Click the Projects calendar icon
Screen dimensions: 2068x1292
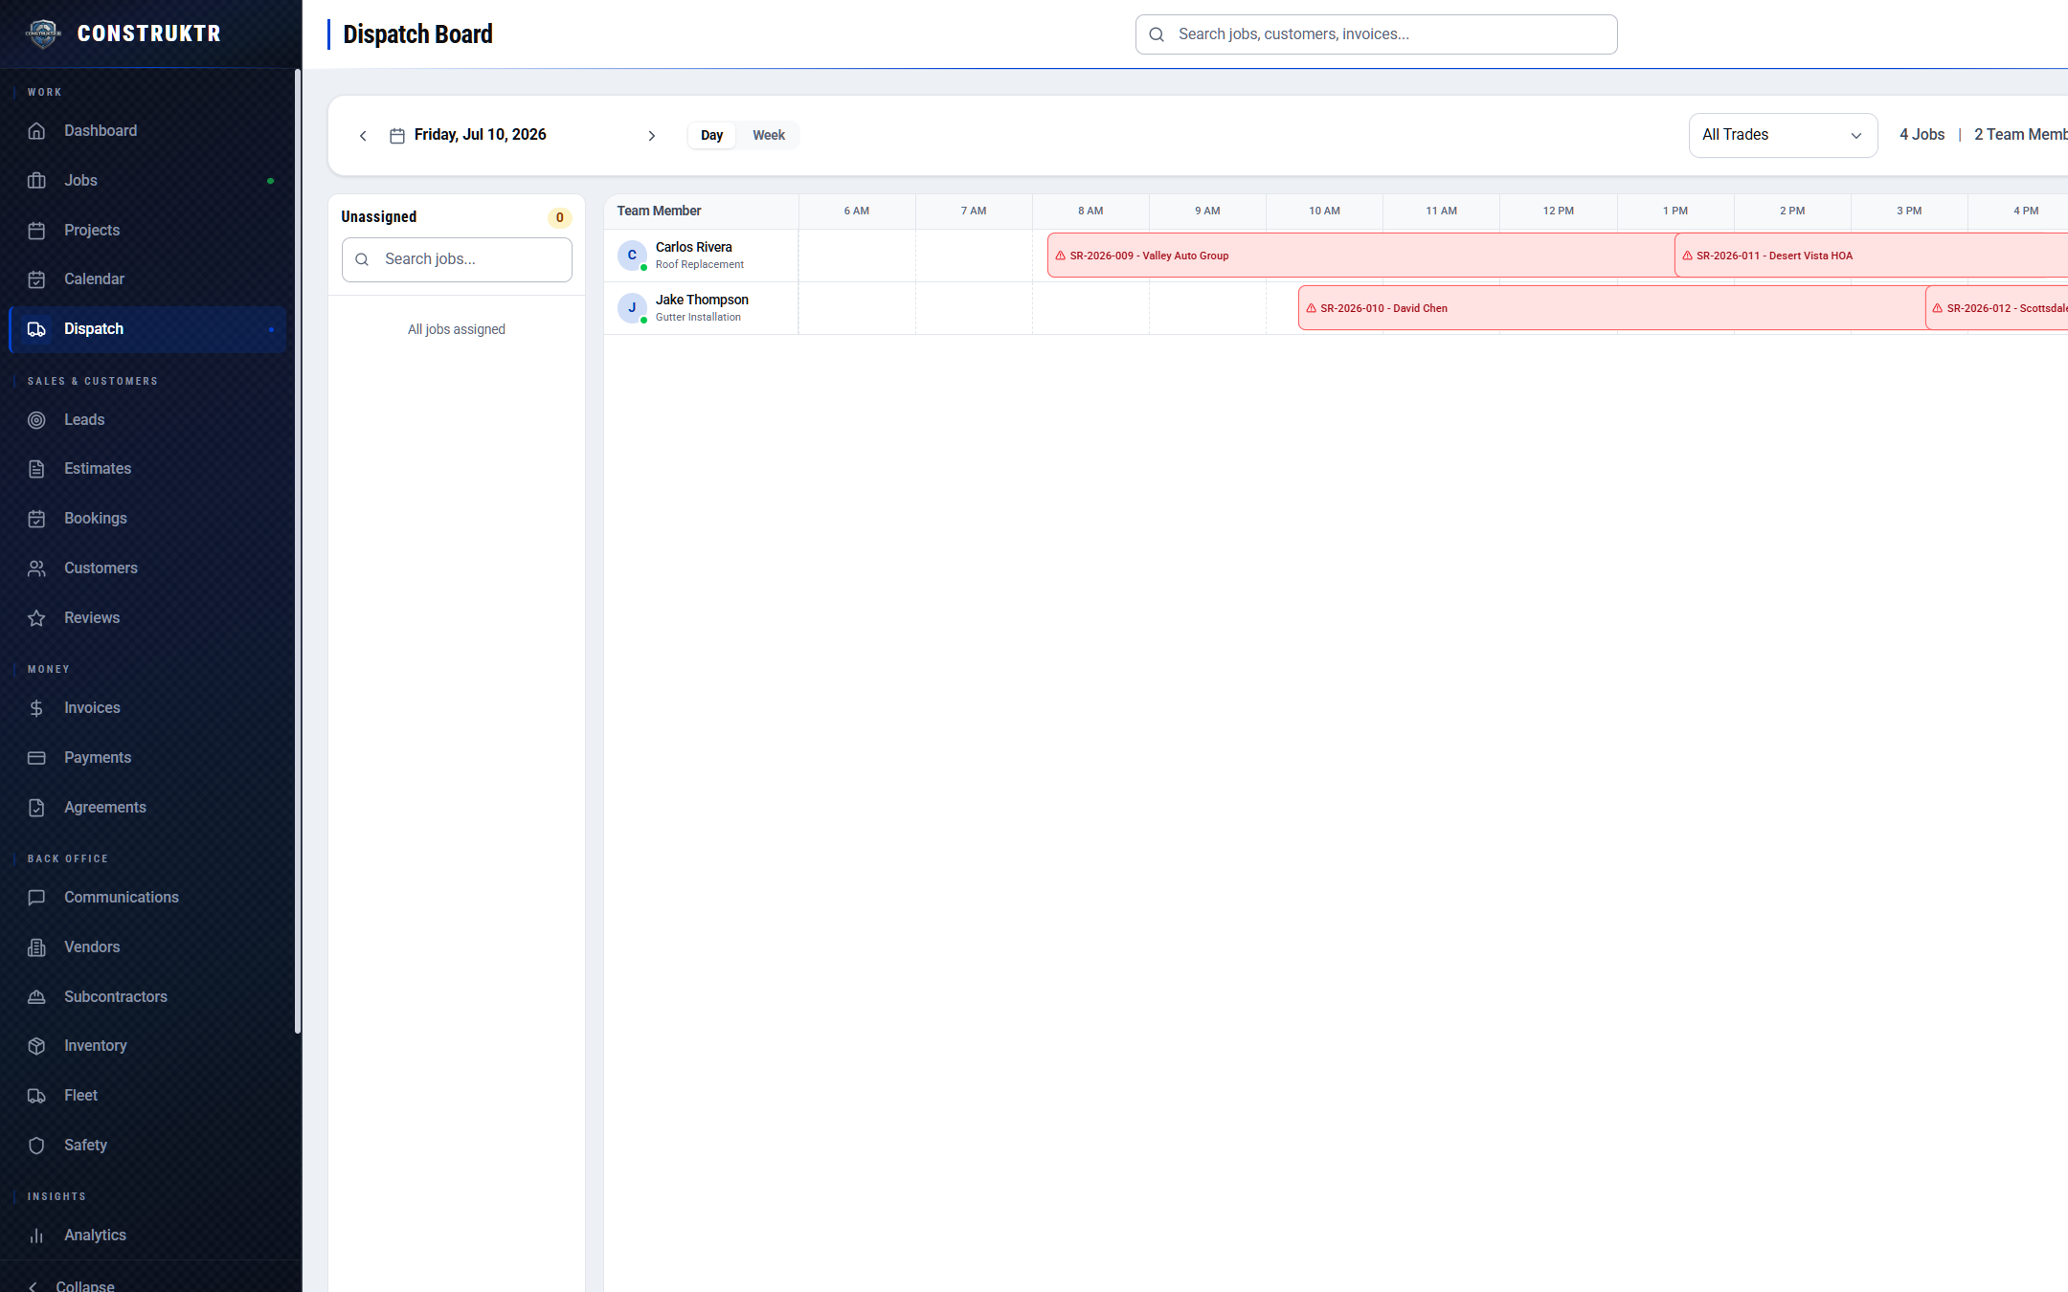pos(36,231)
